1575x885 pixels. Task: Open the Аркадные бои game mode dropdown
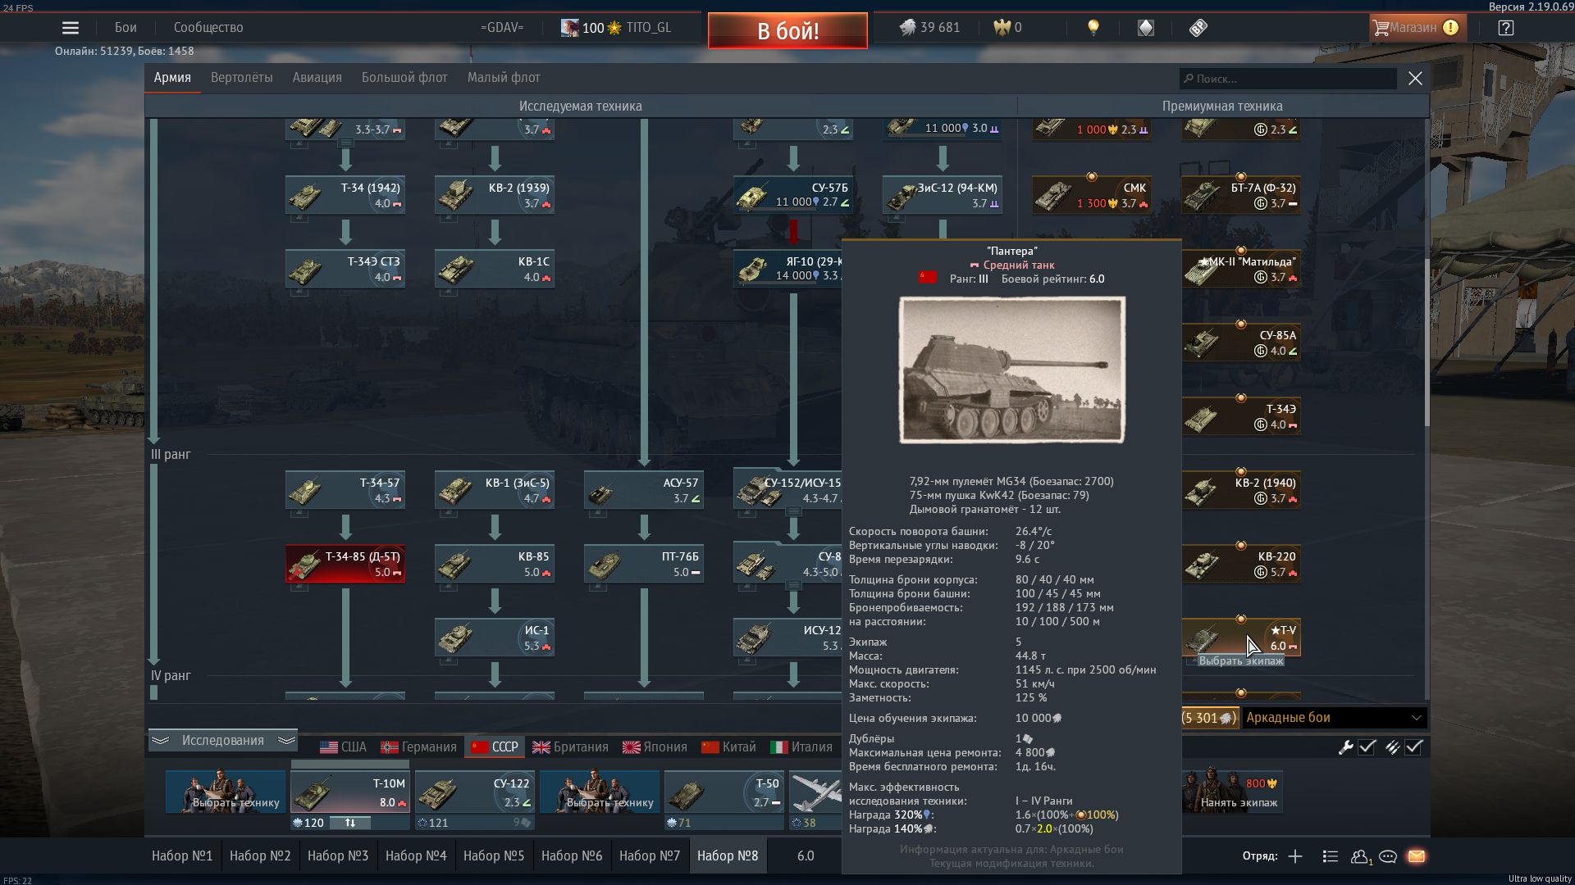[x=1335, y=717]
